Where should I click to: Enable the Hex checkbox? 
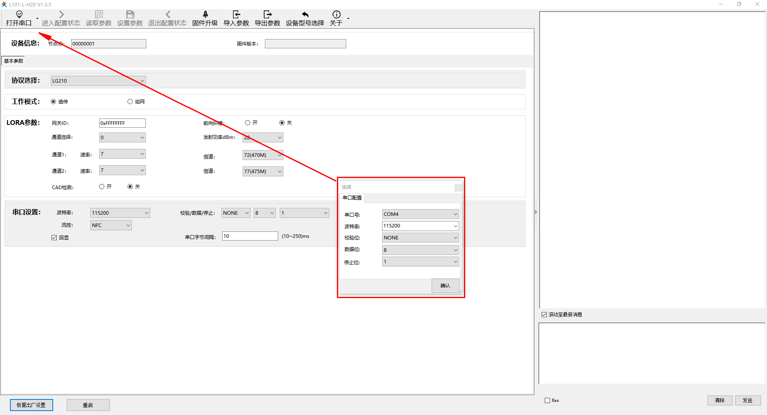548,401
